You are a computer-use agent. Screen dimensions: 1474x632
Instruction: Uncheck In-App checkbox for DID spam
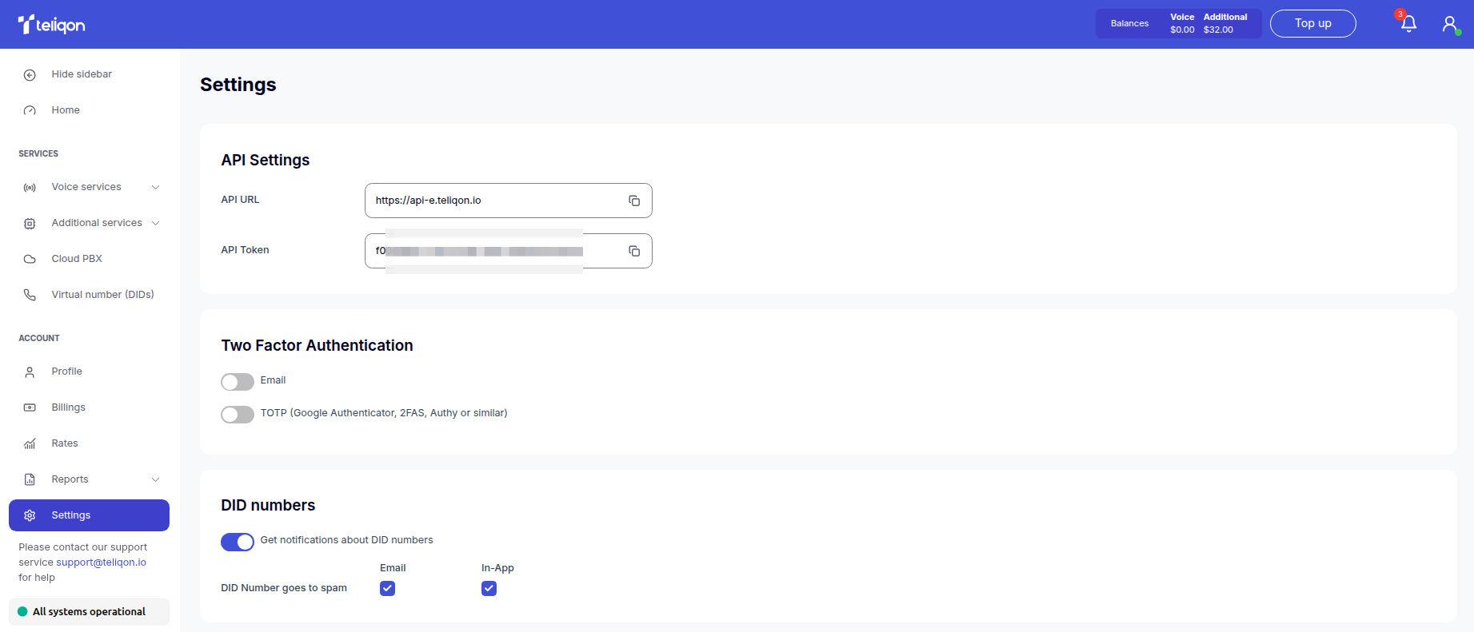click(489, 589)
